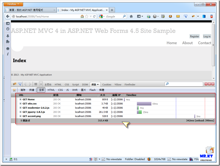220x166 pixels.
Task: Click the 69ms site.css timeline bar
Action: click(x=144, y=104)
